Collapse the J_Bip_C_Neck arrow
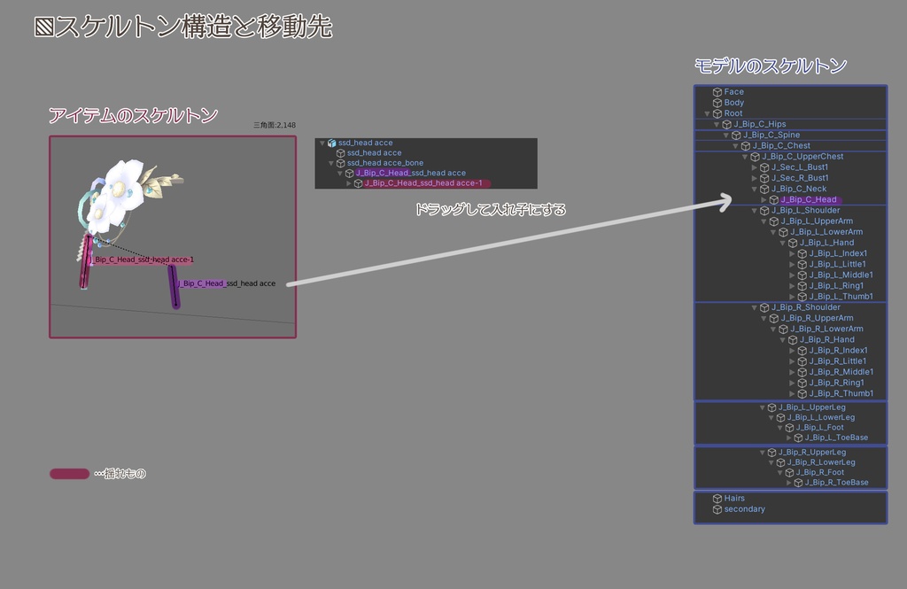 755,190
